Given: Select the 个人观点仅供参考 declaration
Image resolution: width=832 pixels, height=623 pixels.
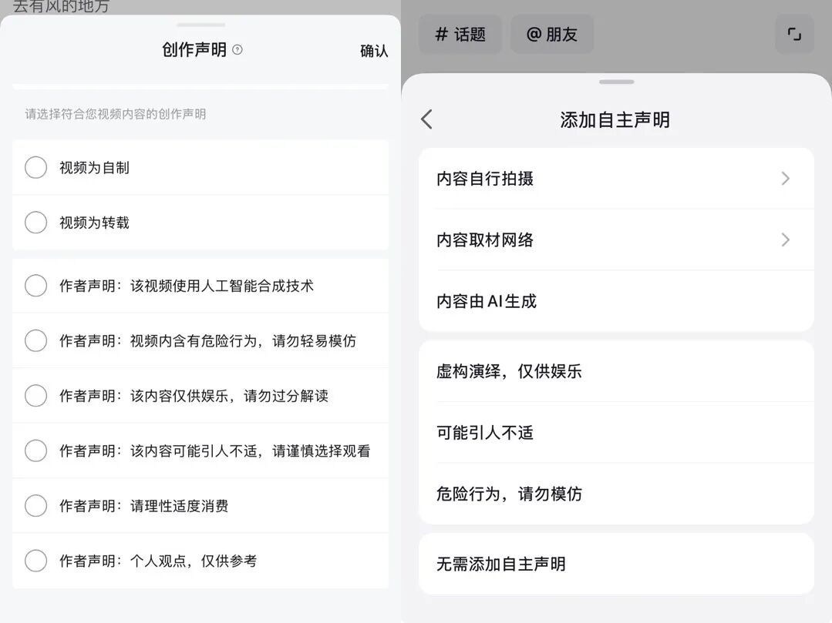Looking at the screenshot, I should coord(35,561).
